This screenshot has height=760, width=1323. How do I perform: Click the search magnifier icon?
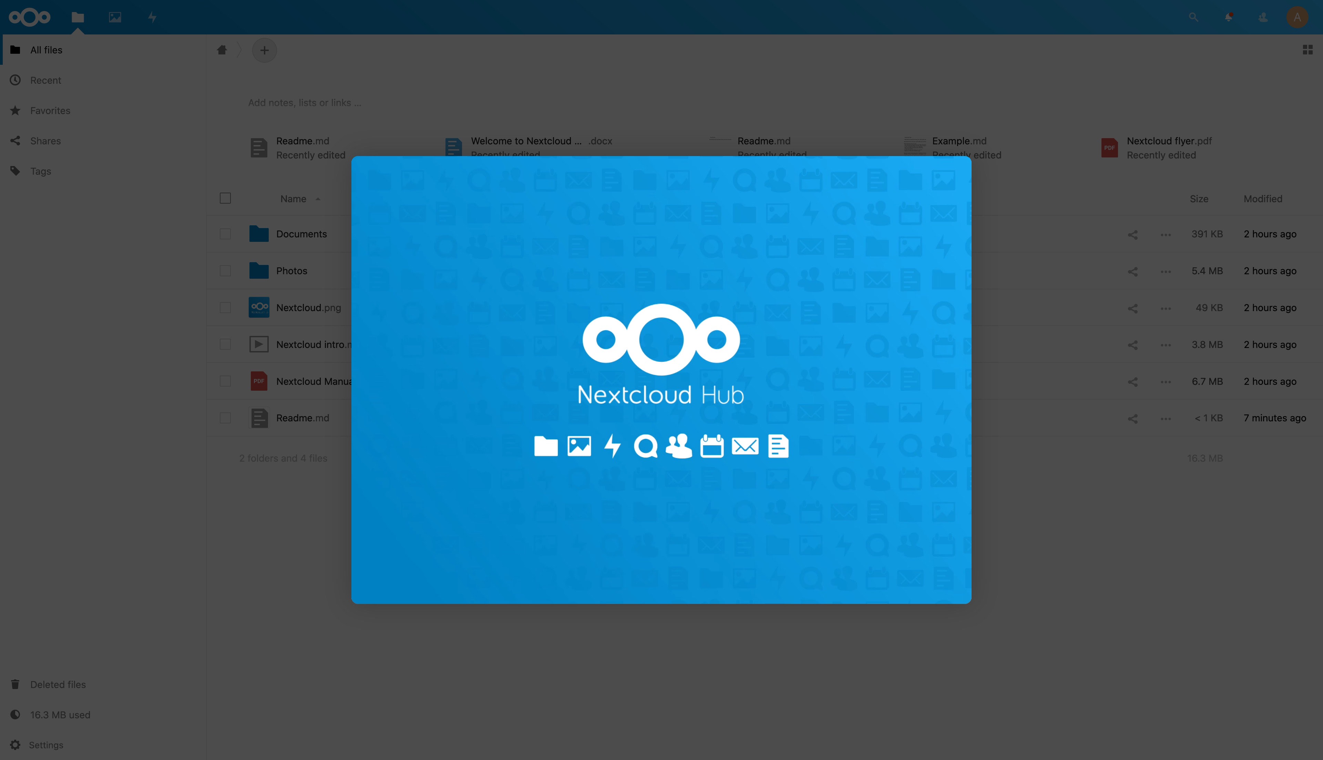pos(1193,17)
